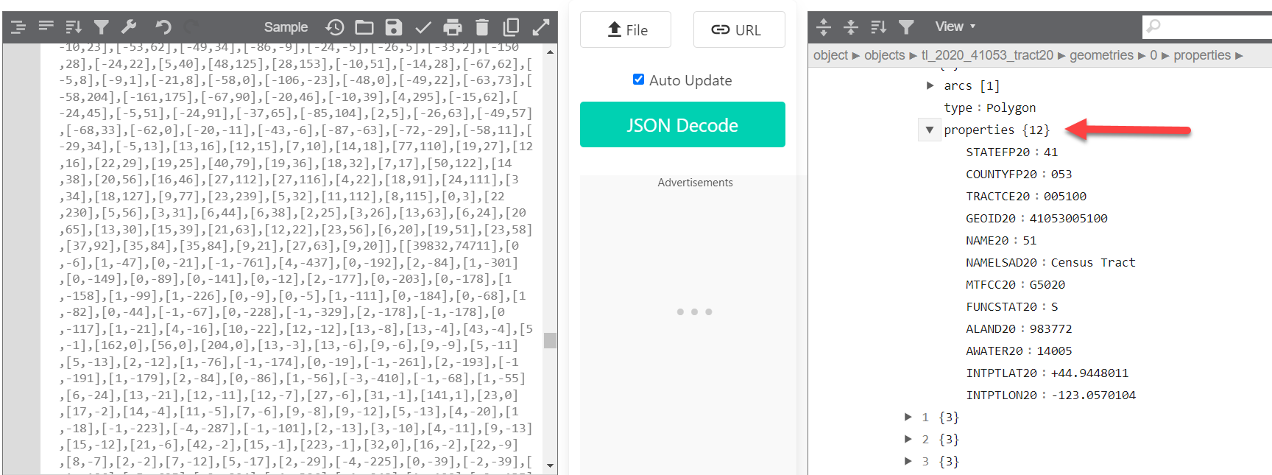The image size is (1272, 475).
Task: Print using the printer icon
Action: (453, 27)
